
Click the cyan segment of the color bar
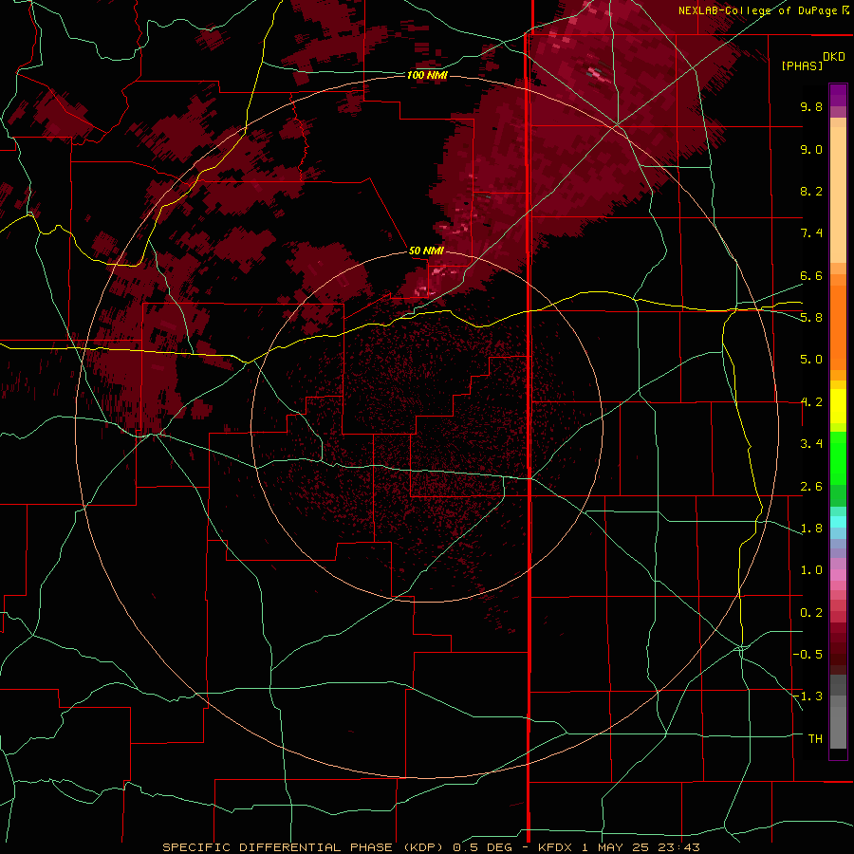pyautogui.click(x=838, y=522)
